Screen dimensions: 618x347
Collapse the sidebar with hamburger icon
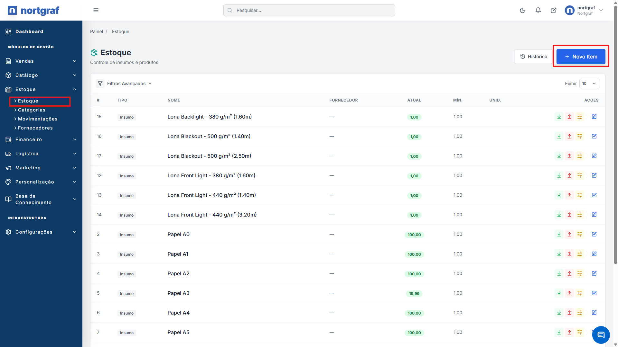[96, 10]
